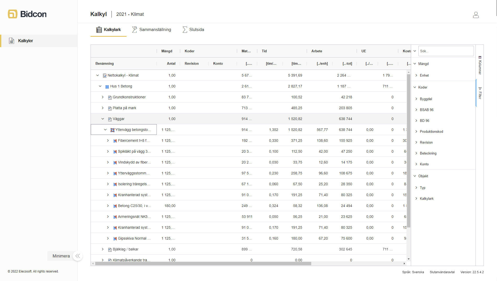Image resolution: width=497 pixels, height=281 pixels.
Task: Collapse the Koder filter section
Action: point(415,87)
